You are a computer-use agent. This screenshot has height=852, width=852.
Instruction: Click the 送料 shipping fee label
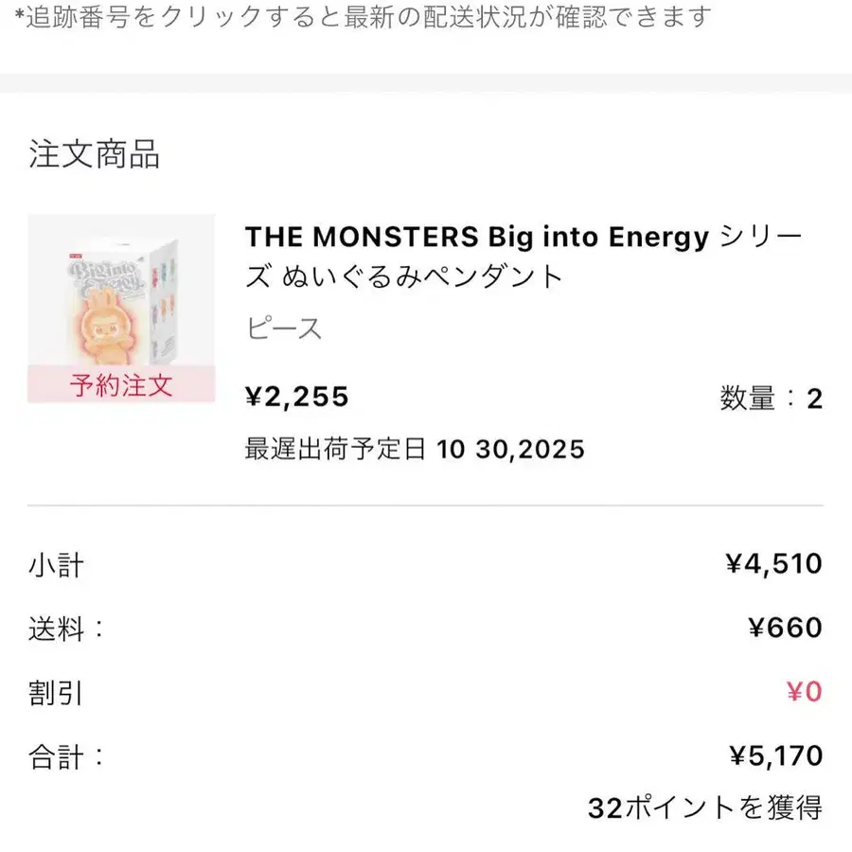(x=65, y=629)
